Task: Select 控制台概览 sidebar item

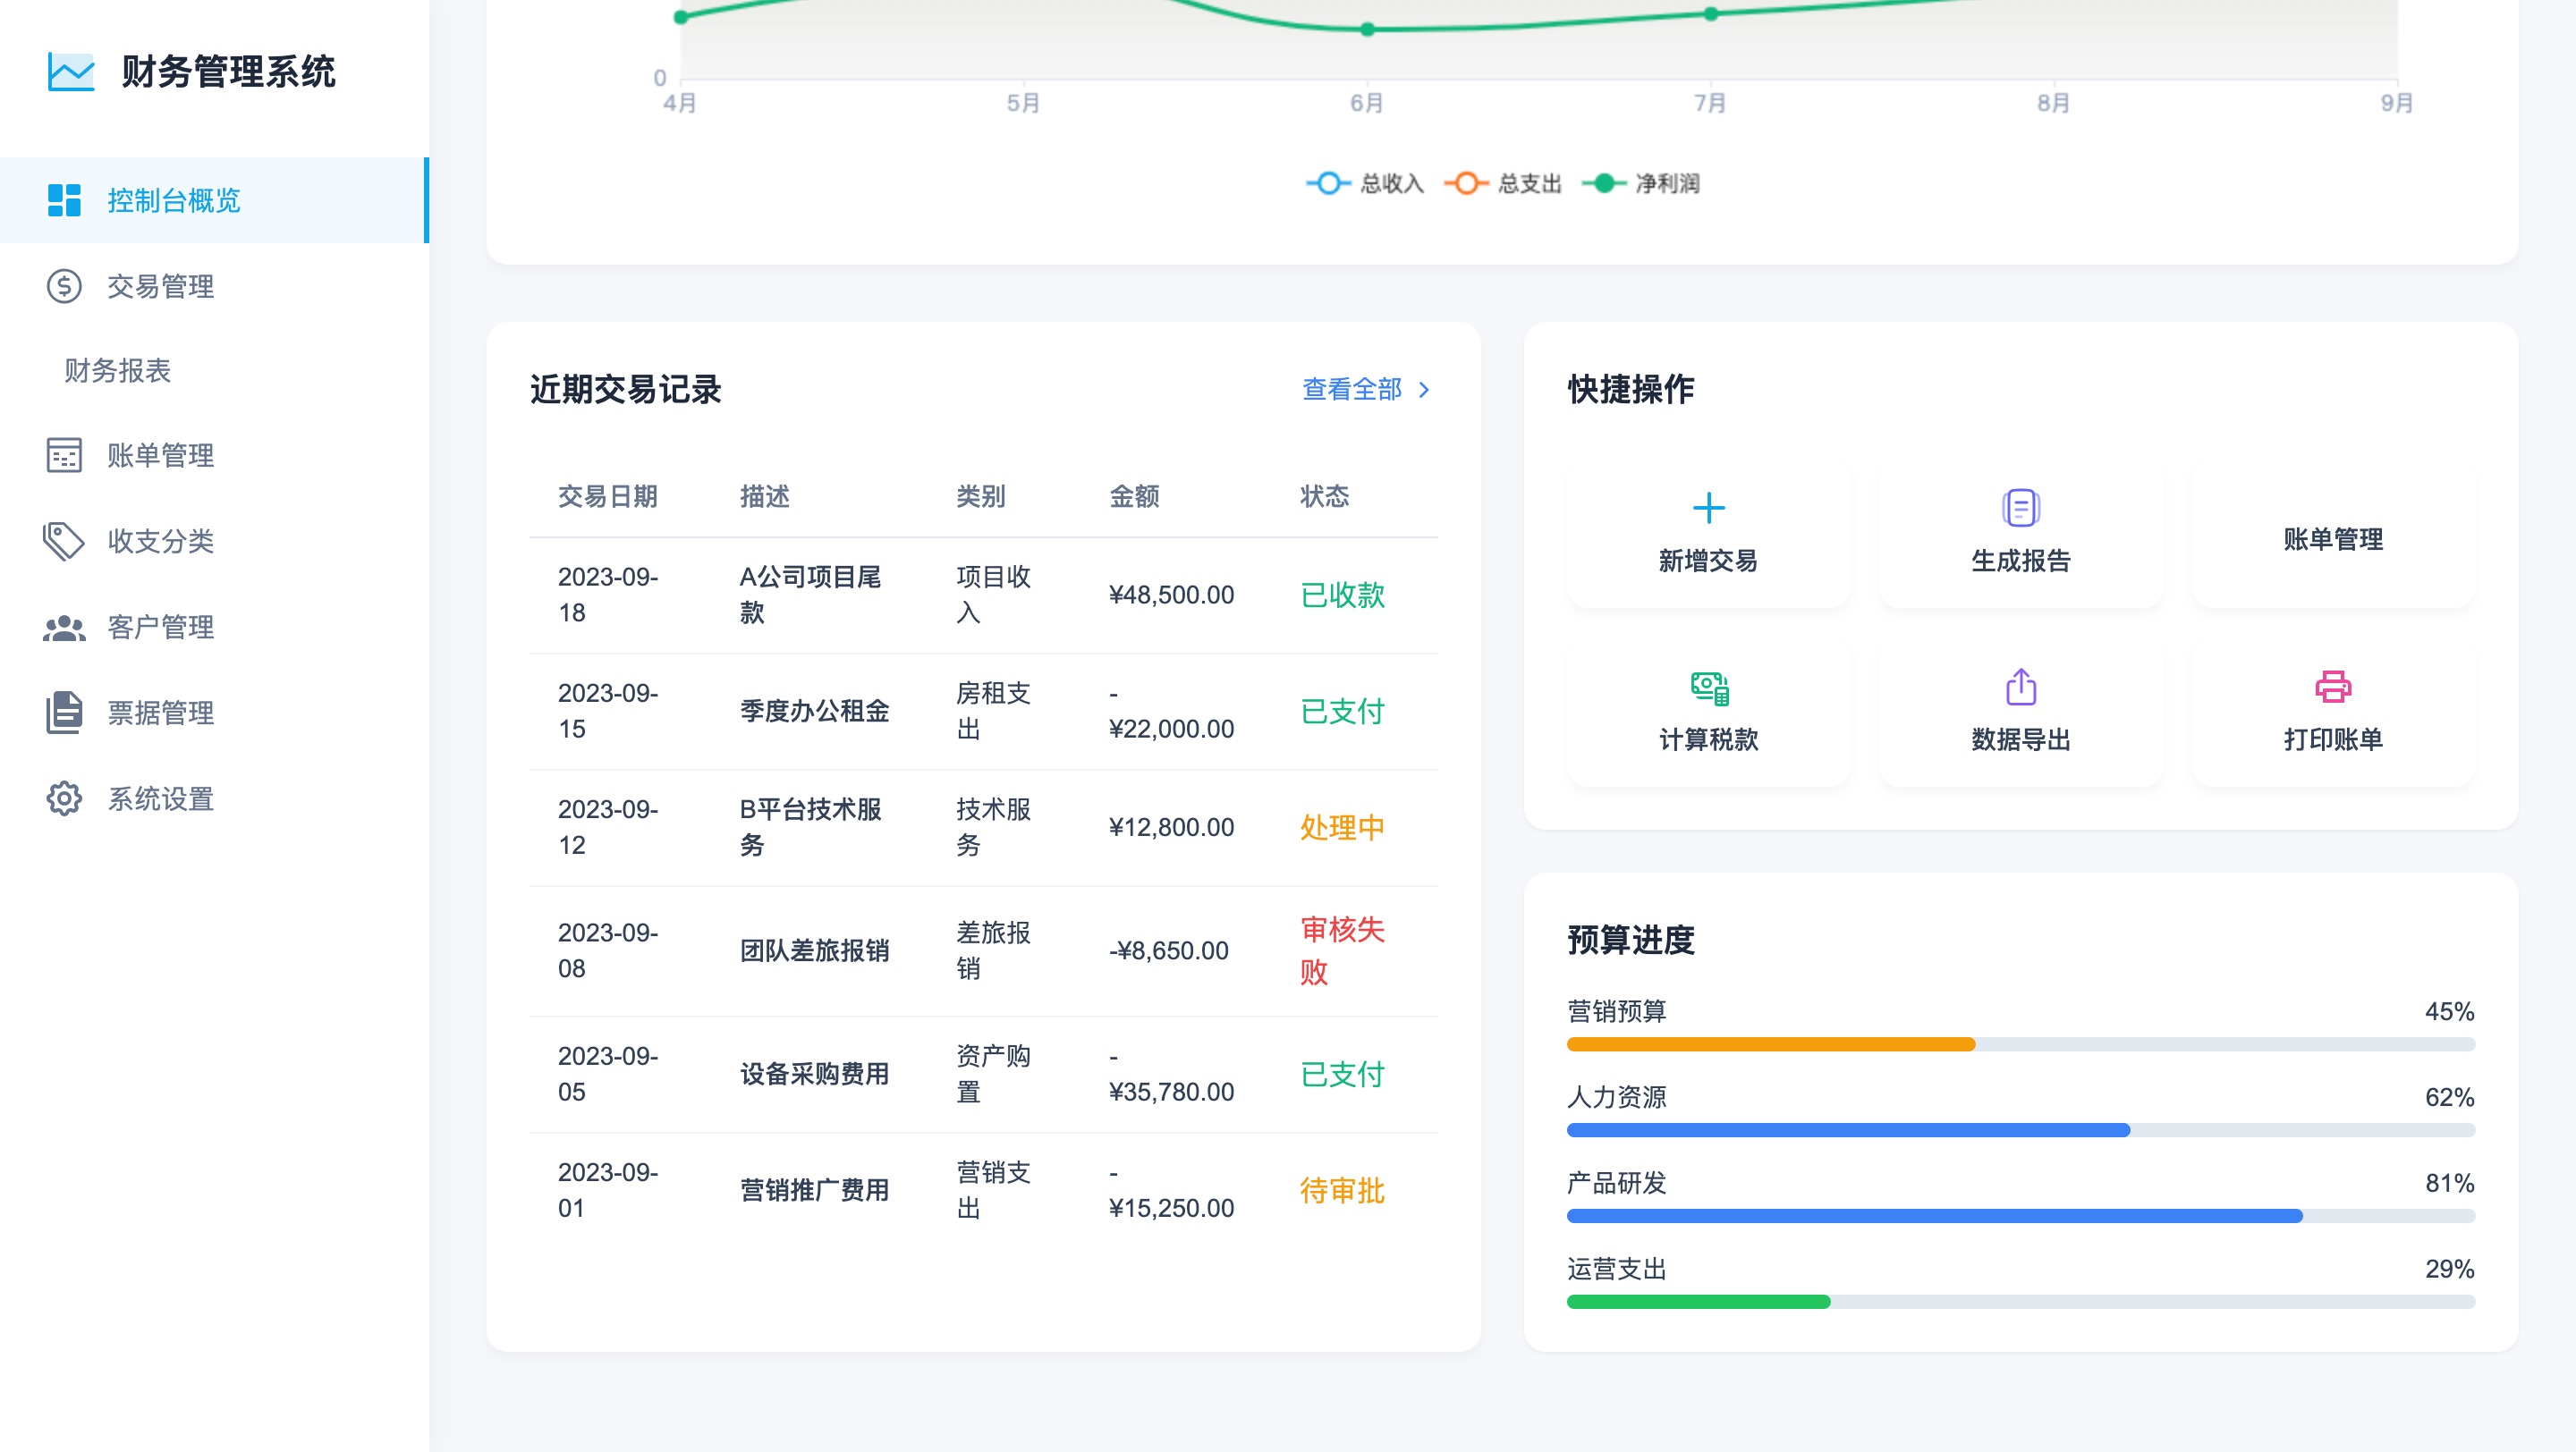Action: (x=174, y=201)
